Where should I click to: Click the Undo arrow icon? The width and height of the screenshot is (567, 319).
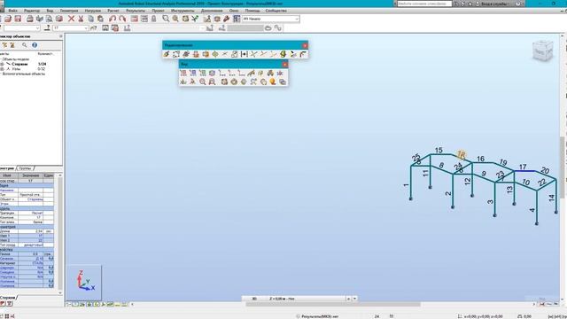tap(113, 19)
